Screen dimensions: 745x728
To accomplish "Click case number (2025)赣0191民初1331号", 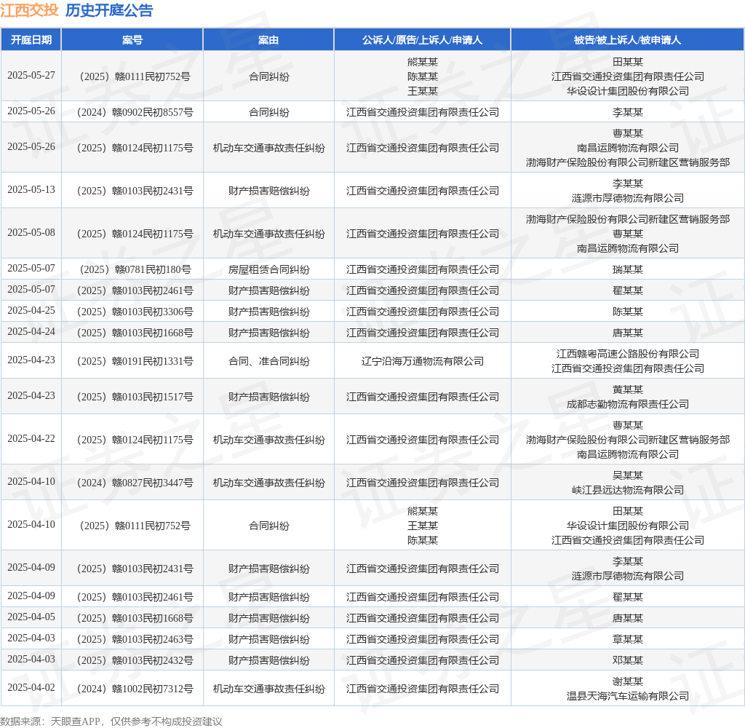I will [x=135, y=361].
